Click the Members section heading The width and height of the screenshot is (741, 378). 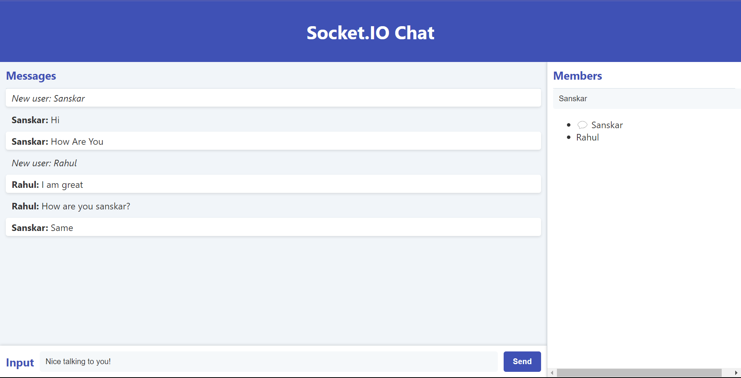click(x=577, y=76)
